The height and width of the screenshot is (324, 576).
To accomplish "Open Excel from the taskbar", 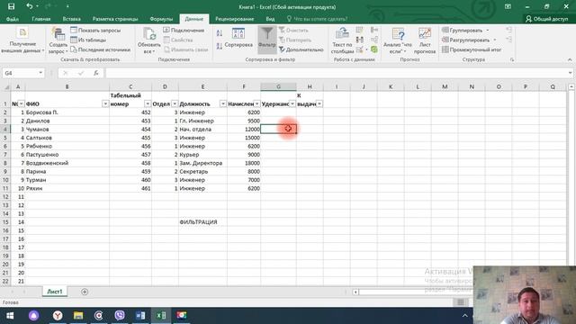I will 161,316.
